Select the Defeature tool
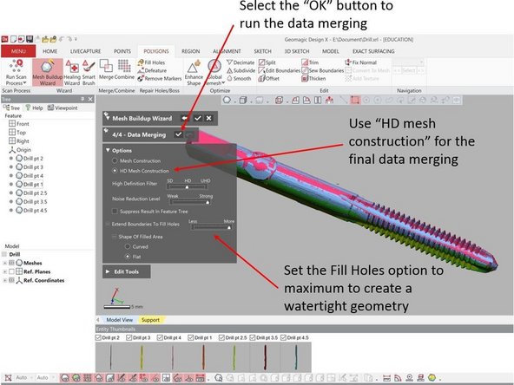The width and height of the screenshot is (514, 385). (152, 70)
